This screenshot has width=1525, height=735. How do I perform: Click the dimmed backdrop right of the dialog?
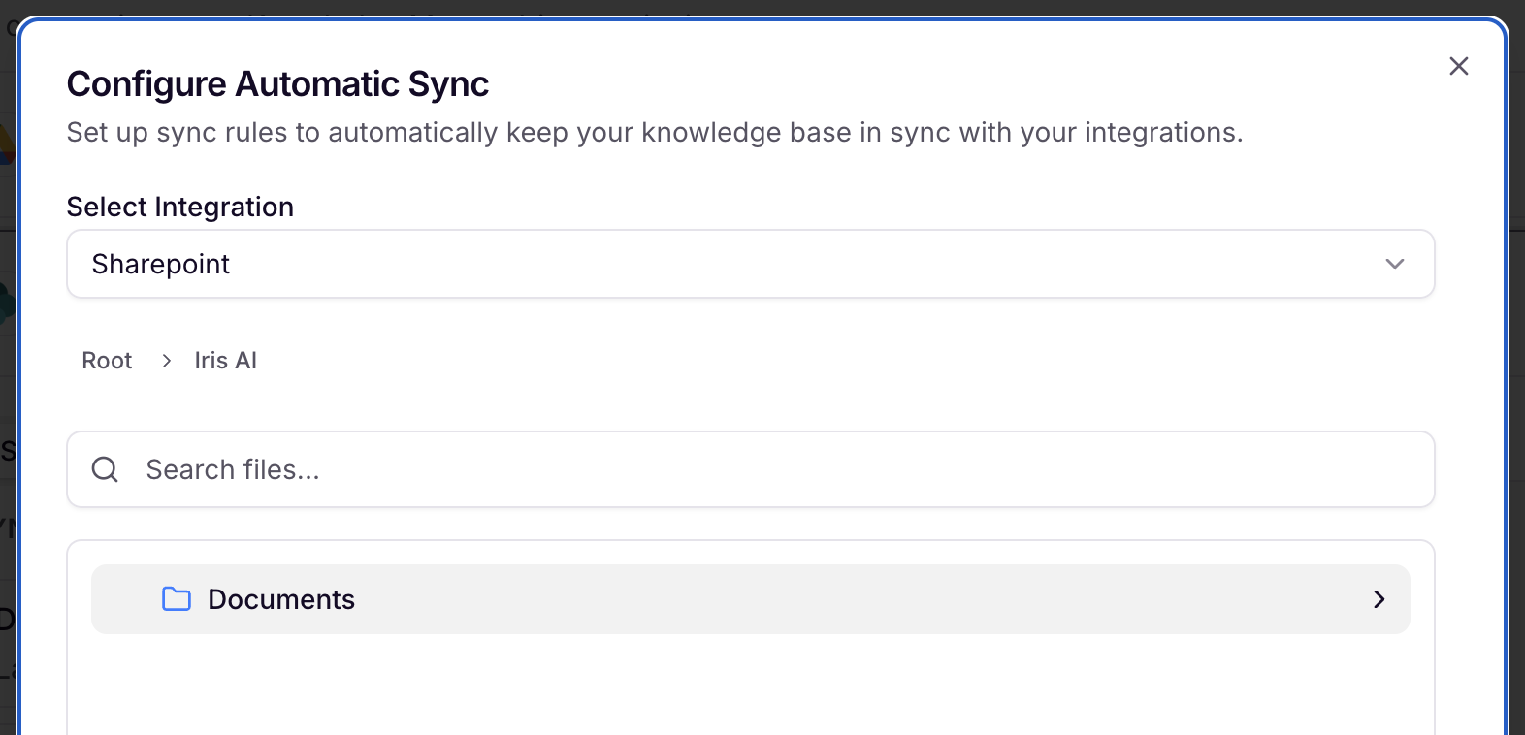click(1517, 388)
